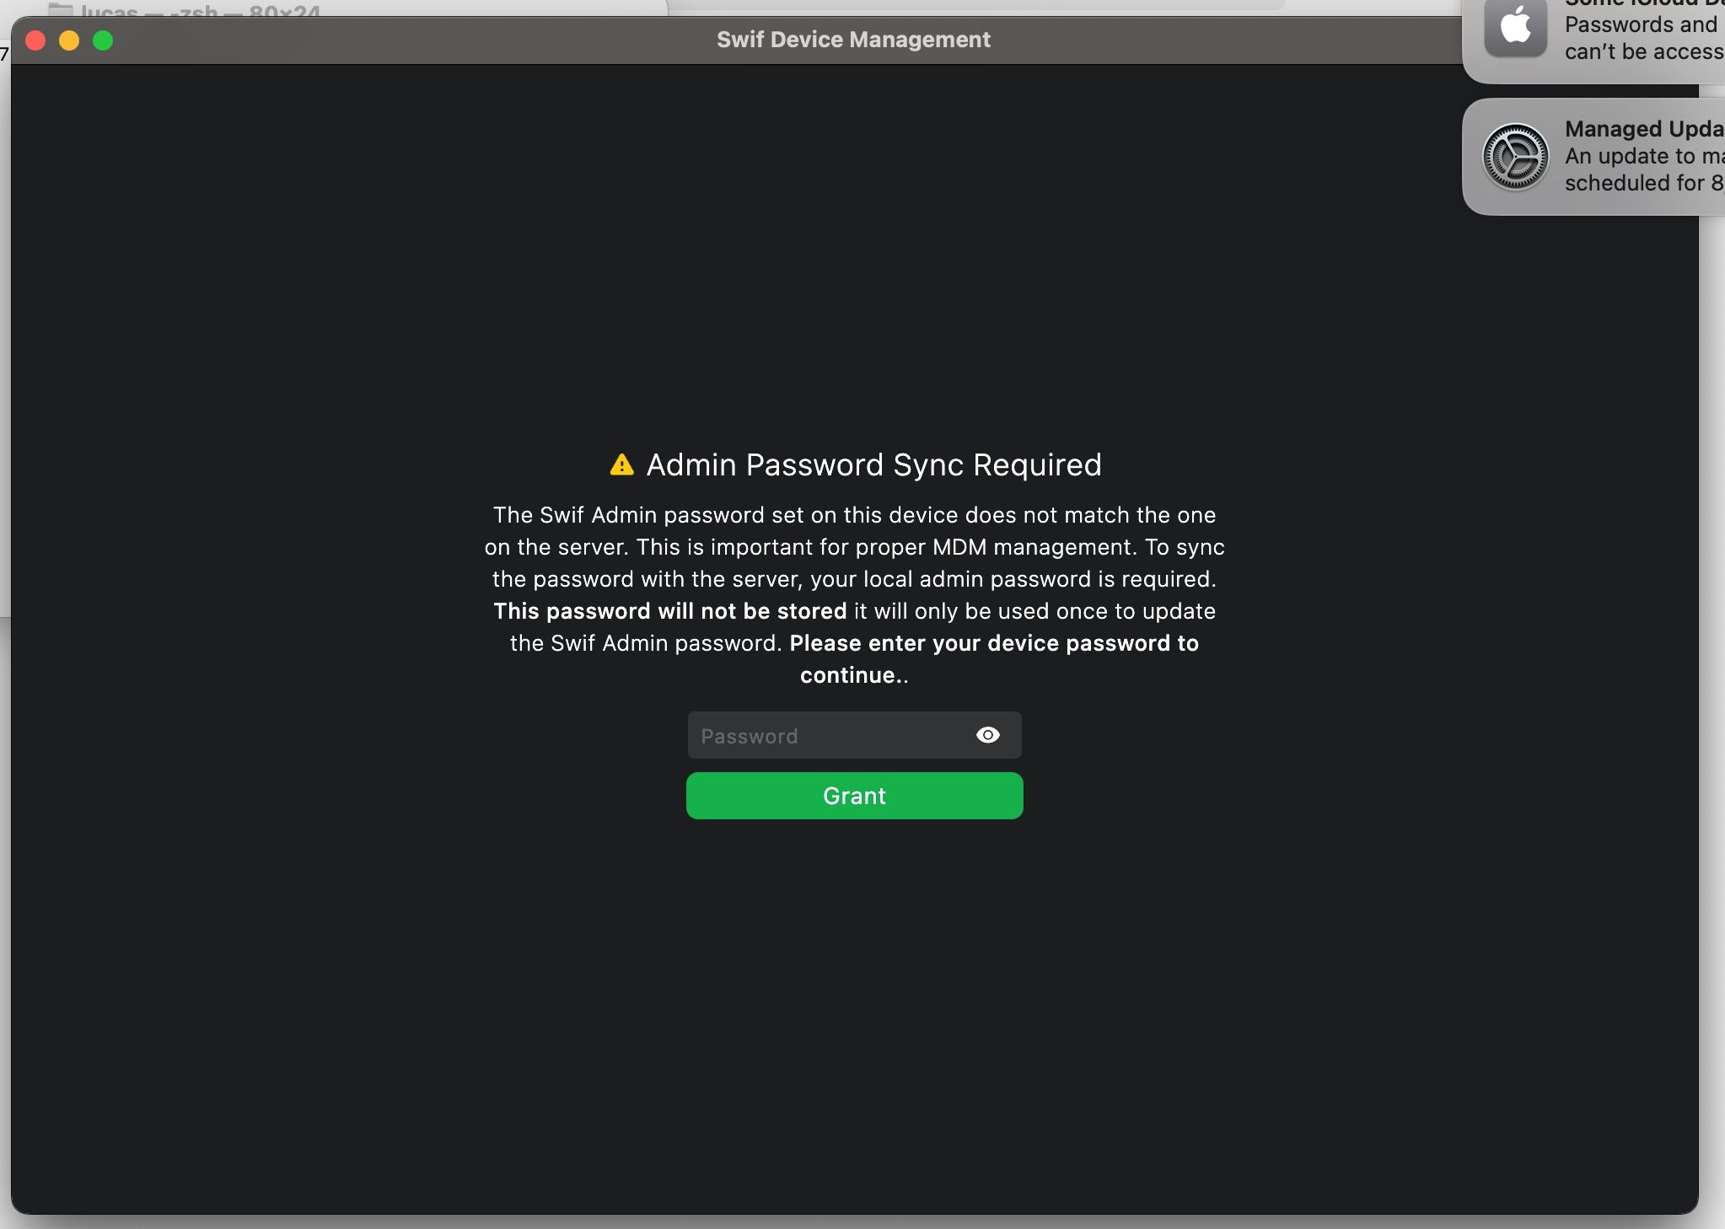Screen dimensions: 1725x1229
Task: Click the Password input field
Action: point(830,736)
